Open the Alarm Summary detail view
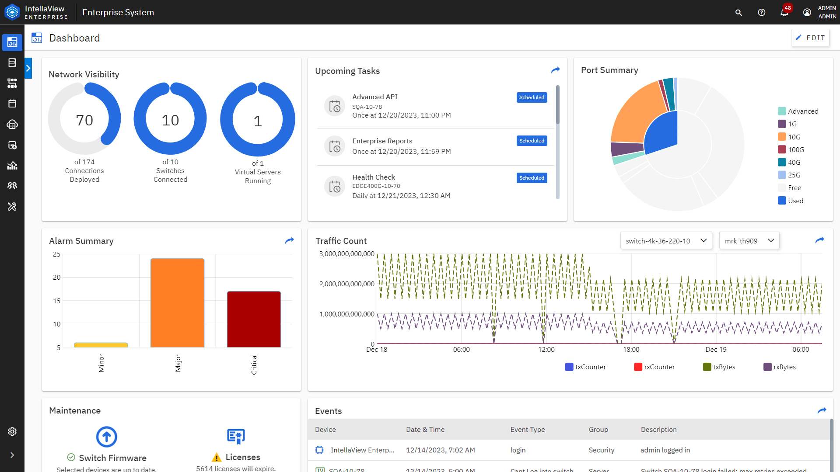 click(x=290, y=240)
